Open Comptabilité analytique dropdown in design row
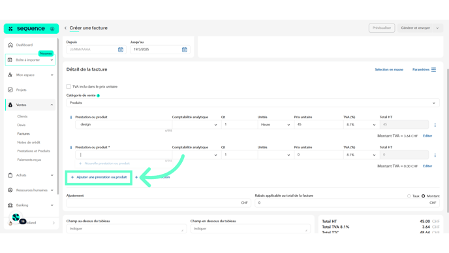This screenshot has width=449, height=253. (x=196, y=124)
